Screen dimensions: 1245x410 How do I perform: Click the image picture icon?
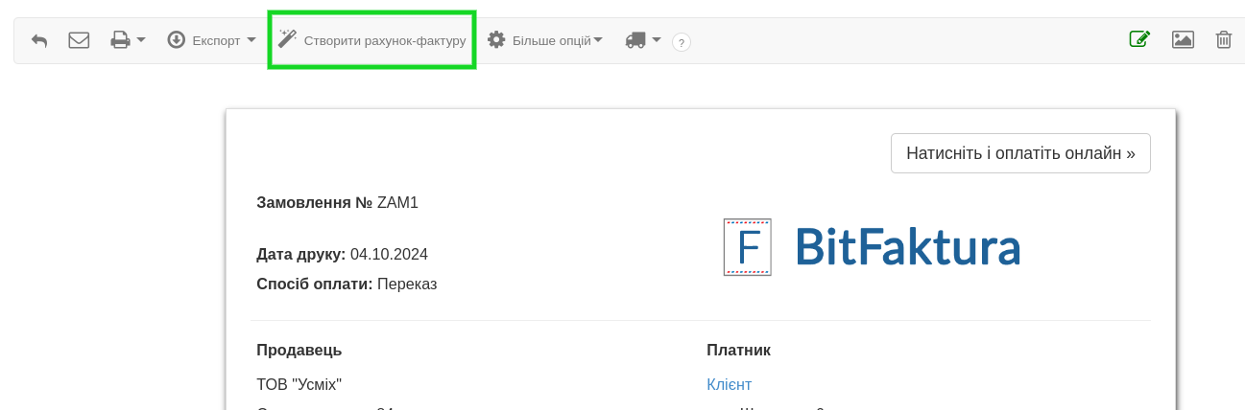click(x=1183, y=40)
